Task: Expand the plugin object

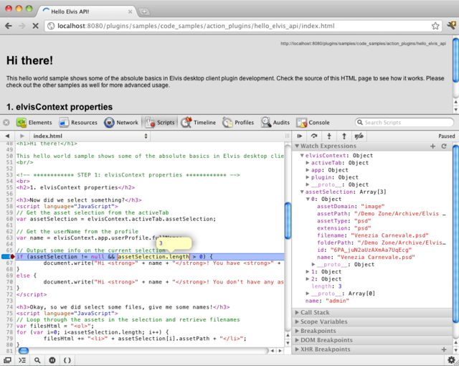Action: 308,177
